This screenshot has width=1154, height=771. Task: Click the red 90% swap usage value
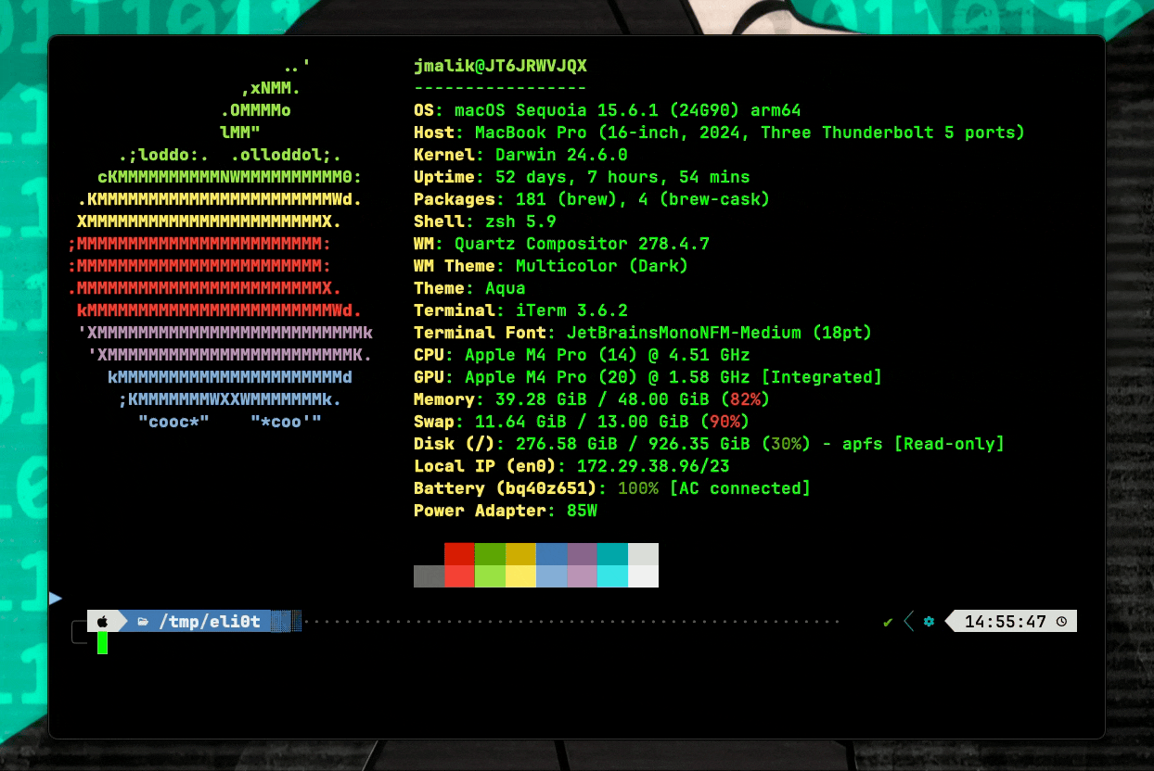(729, 422)
